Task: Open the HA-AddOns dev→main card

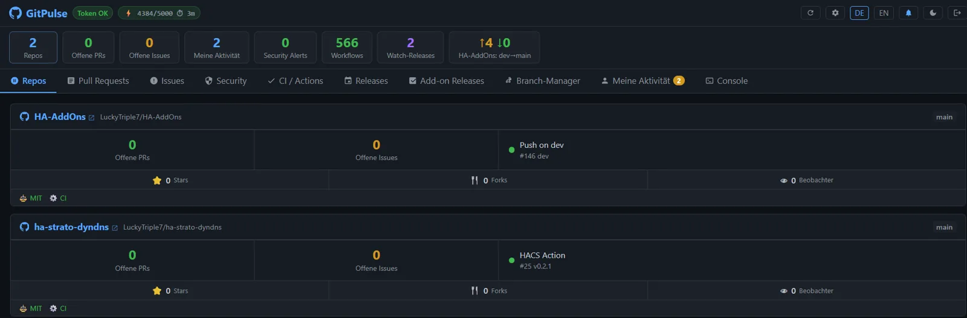Action: coord(494,47)
